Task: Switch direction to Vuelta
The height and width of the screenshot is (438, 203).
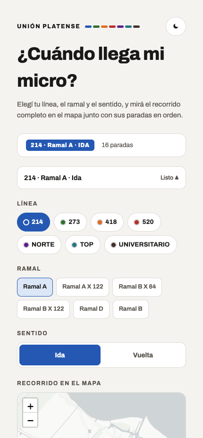Action: point(143,355)
